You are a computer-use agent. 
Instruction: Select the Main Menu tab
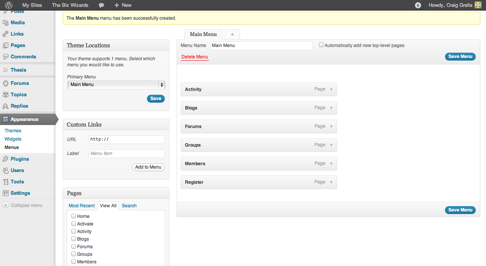click(203, 34)
